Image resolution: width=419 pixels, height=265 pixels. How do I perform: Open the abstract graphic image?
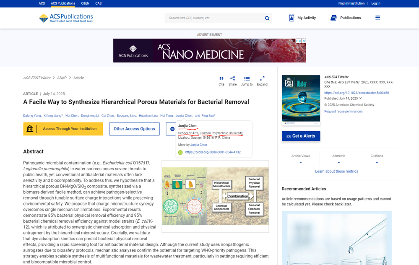point(215,196)
